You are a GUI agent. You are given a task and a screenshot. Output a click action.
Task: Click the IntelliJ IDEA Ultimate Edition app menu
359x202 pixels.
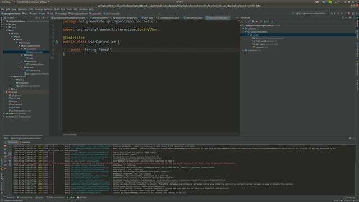31,2
